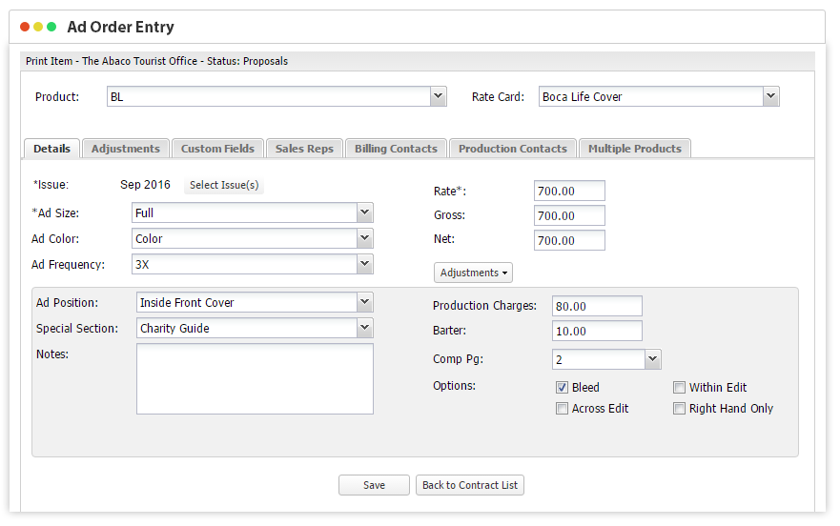Click the Select Issue(s) button
The width and height of the screenshot is (840, 526).
(x=224, y=185)
